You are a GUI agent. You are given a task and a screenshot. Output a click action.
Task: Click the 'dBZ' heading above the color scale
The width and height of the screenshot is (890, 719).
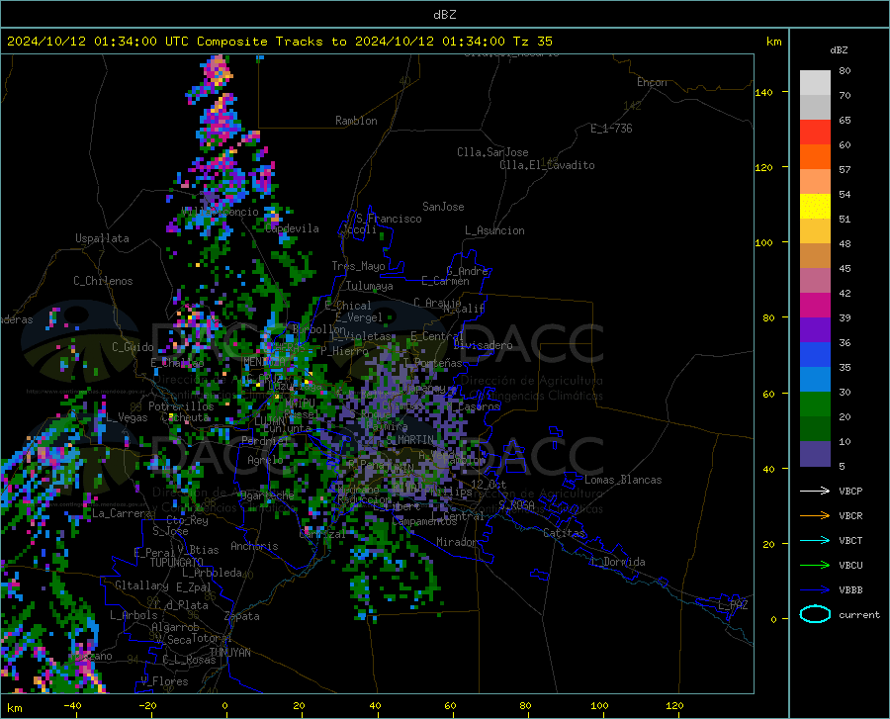[839, 49]
